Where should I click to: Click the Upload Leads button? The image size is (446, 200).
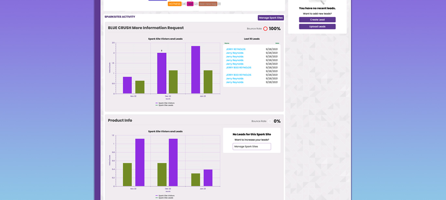tap(317, 27)
